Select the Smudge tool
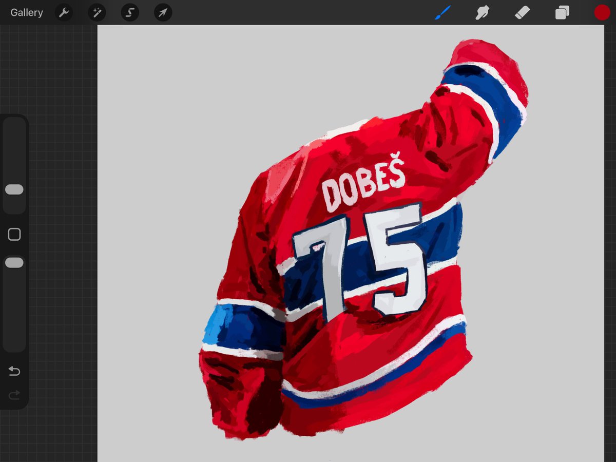Viewport: 616px width, 462px height. (x=482, y=13)
